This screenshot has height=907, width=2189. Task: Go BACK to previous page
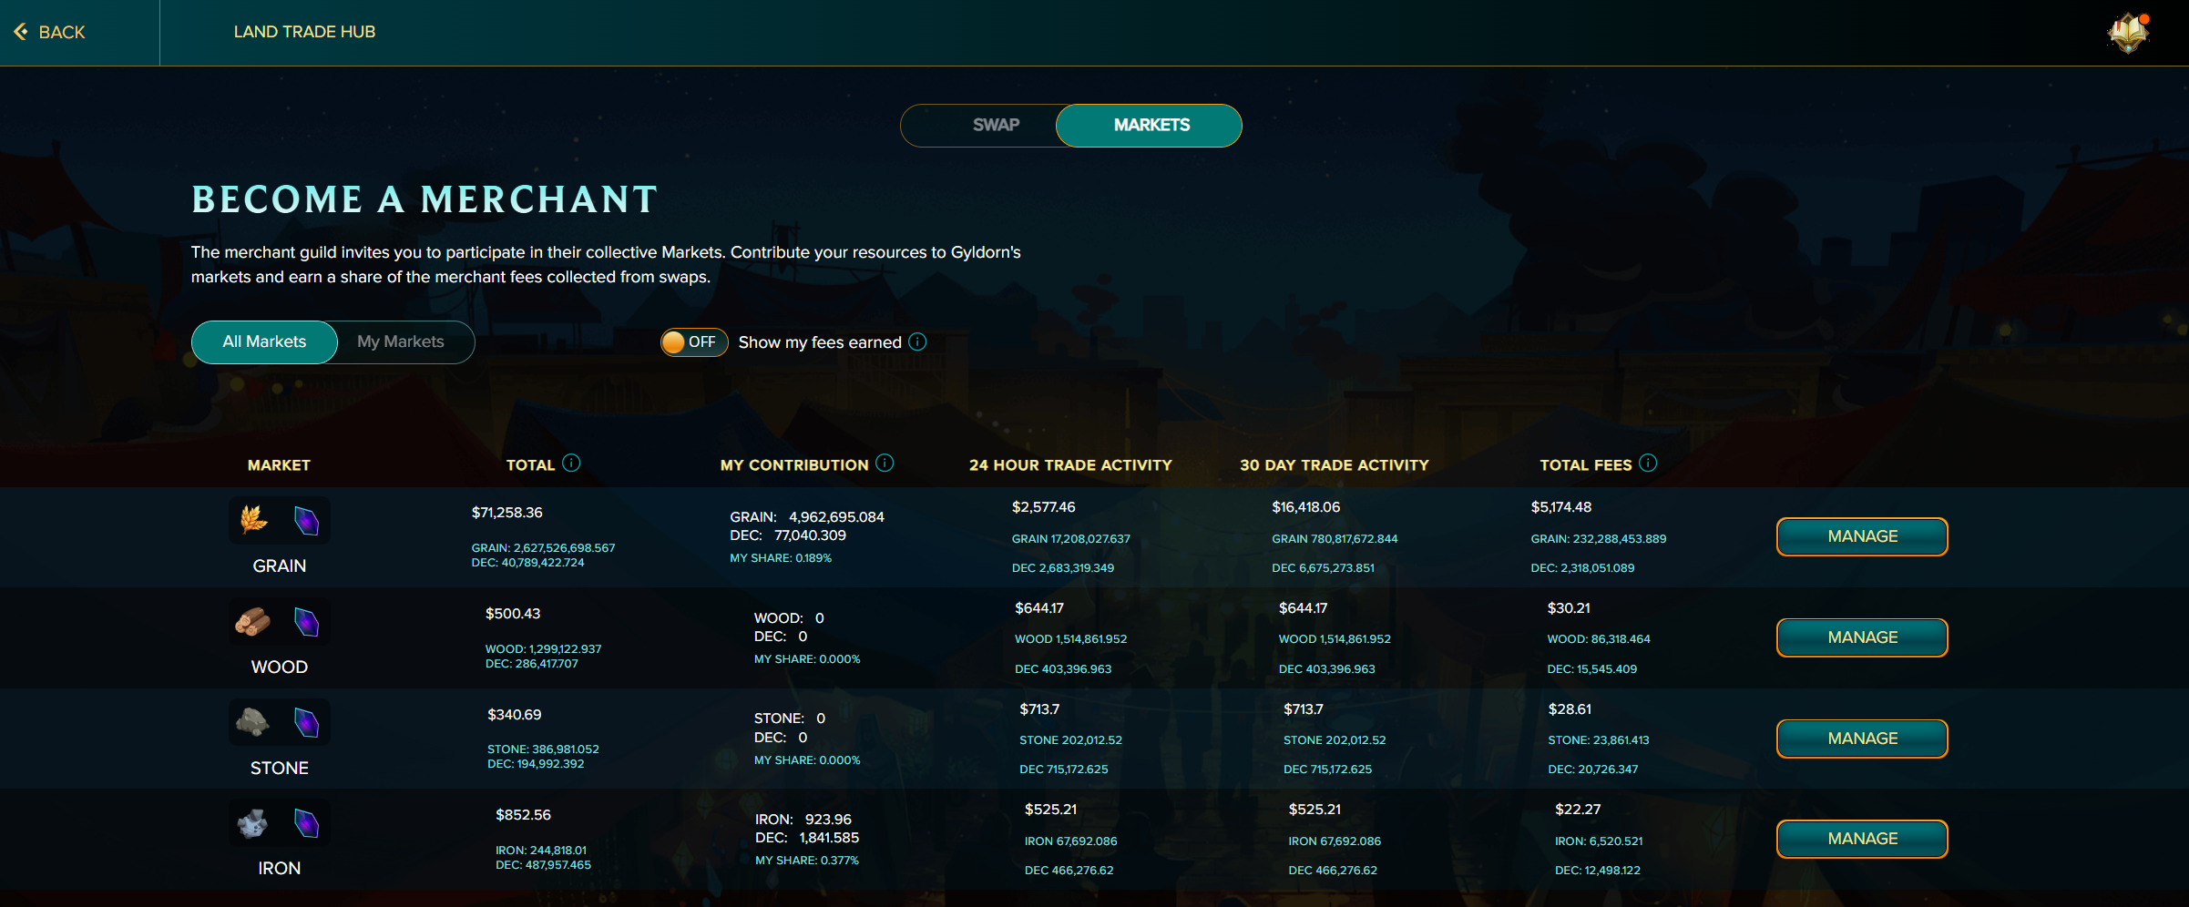point(50,32)
